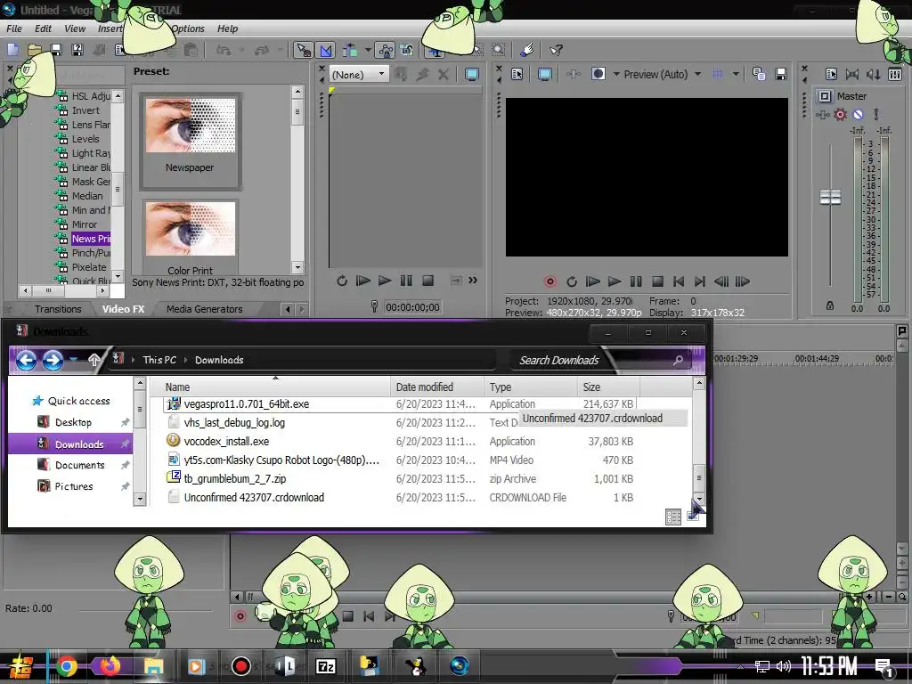The image size is (912, 684).
Task: Click Preview on External Monitor in preview toolbar
Action: coord(545,74)
